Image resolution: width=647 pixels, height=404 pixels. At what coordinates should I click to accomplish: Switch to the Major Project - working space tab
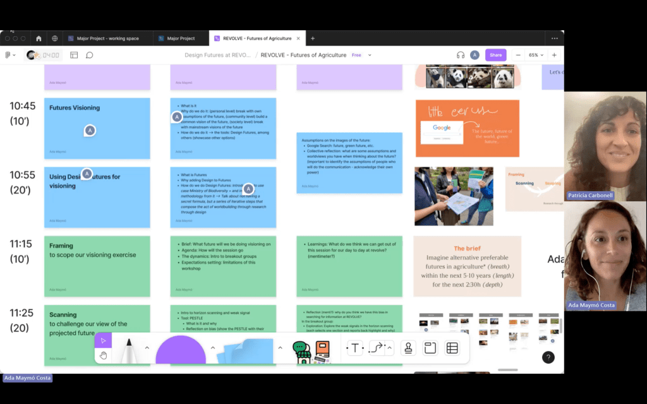point(105,39)
